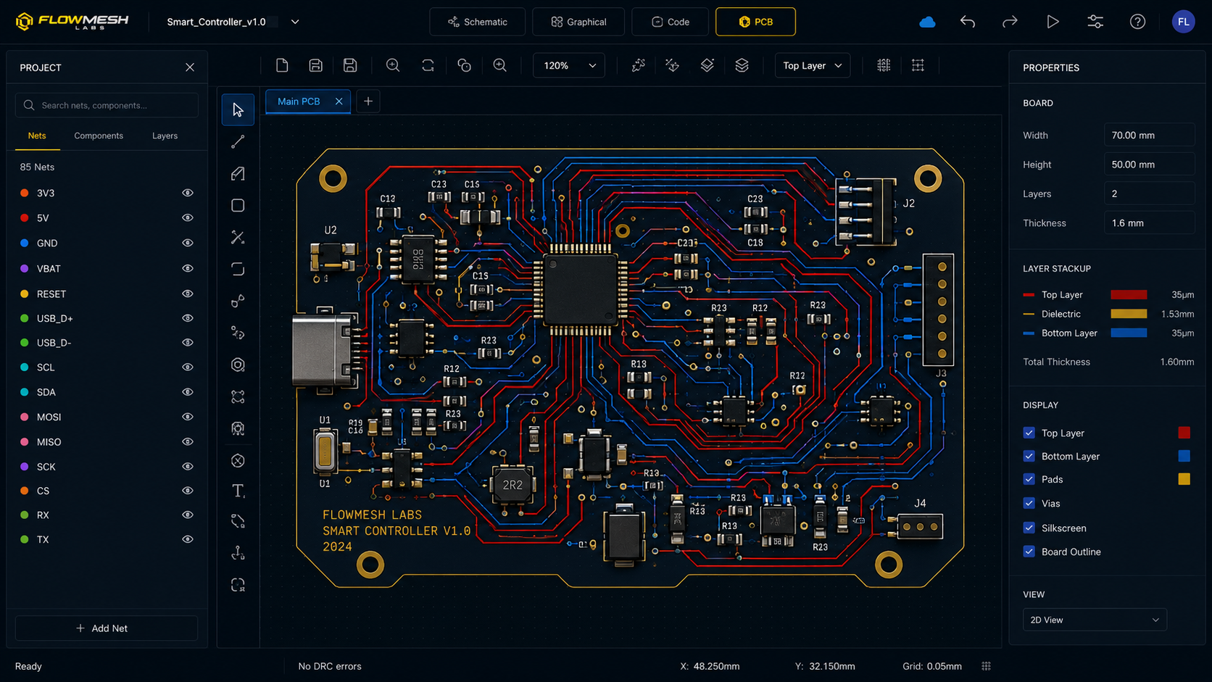Open the Layers tab in Project panel
The height and width of the screenshot is (682, 1212).
[165, 136]
